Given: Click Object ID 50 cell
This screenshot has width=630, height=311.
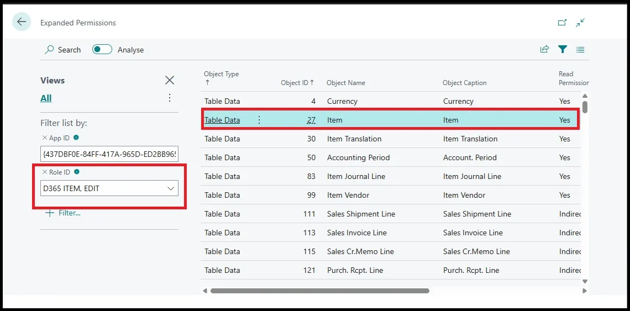Looking at the screenshot, I should pos(311,157).
